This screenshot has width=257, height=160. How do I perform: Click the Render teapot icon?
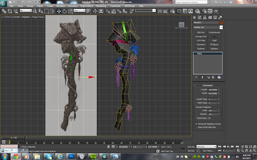click(216, 11)
